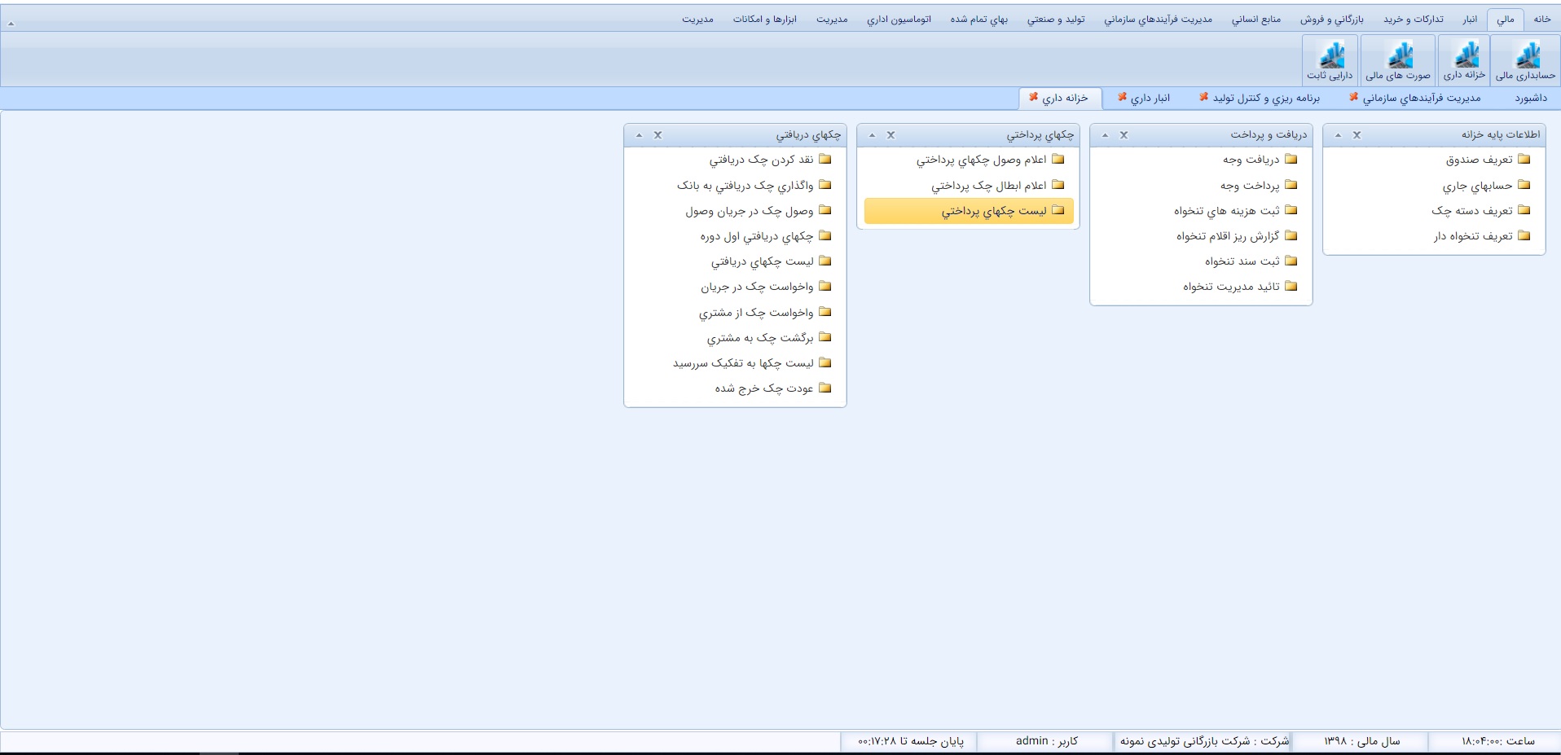Open دارایی ثابت ribbon icon
The width and height of the screenshot is (1561, 755).
[1330, 61]
